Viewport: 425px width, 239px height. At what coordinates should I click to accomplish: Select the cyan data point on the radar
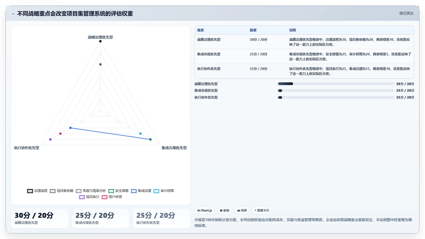click(x=140, y=134)
